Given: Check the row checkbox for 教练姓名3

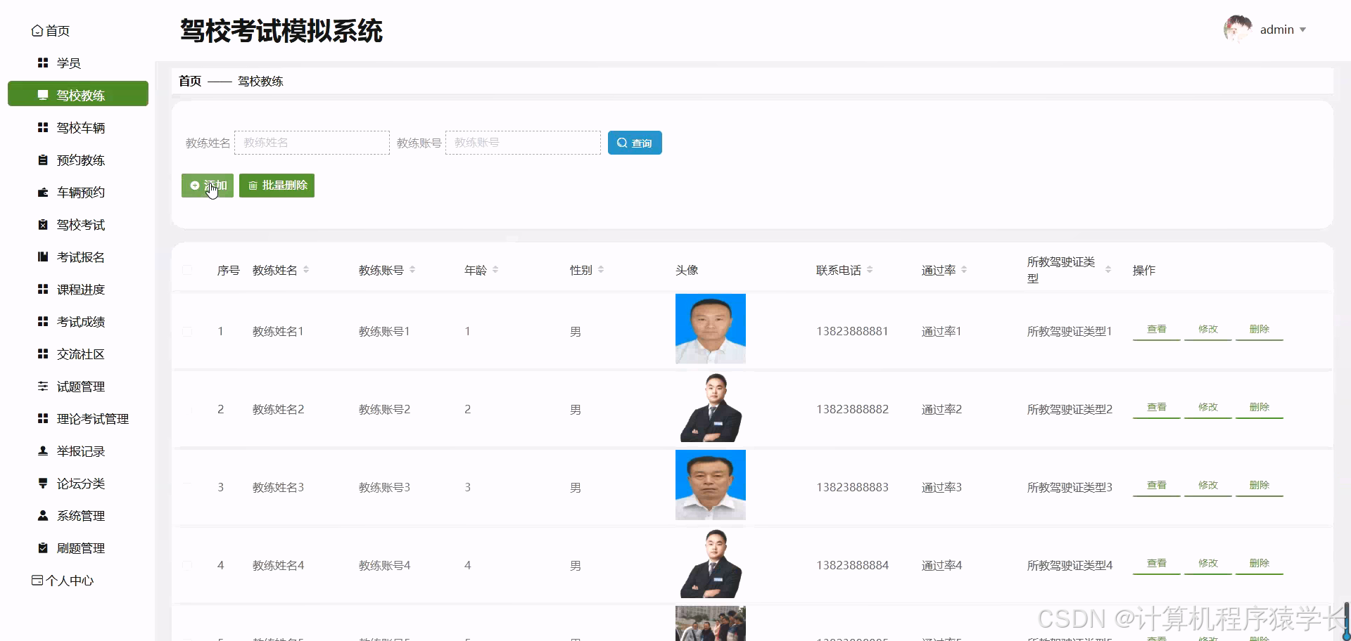Looking at the screenshot, I should pyautogui.click(x=187, y=486).
